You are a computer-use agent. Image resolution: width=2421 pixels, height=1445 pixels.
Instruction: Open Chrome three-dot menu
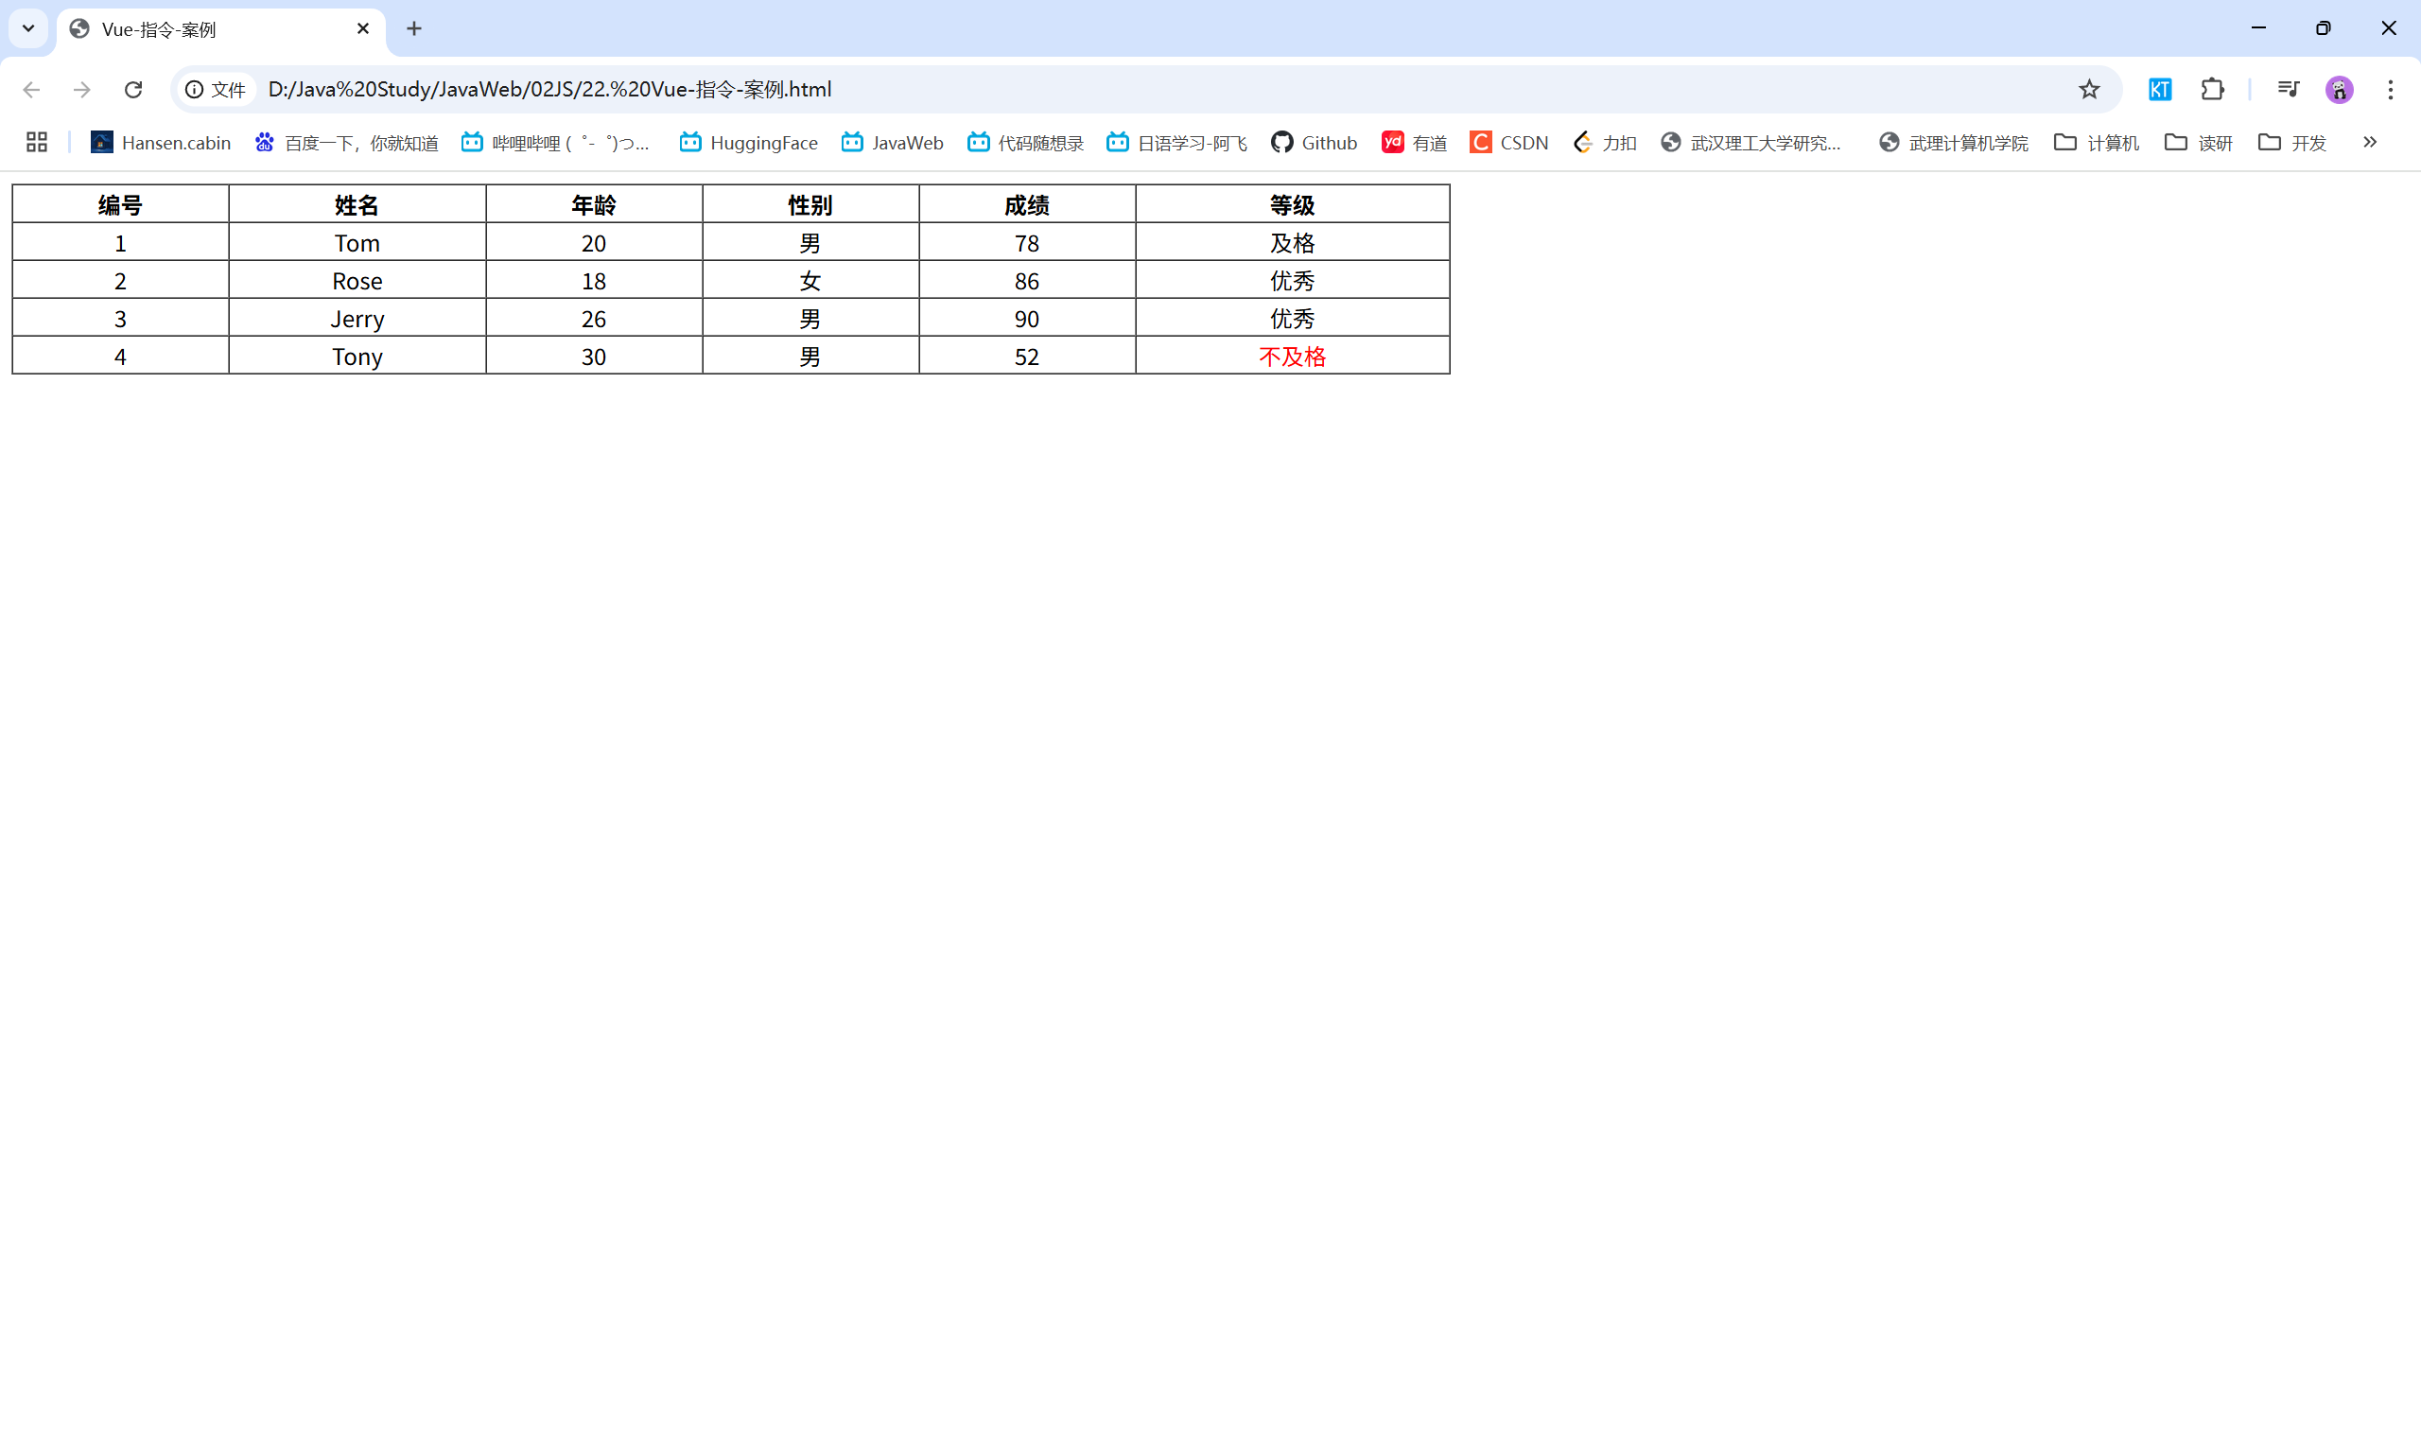pyautogui.click(x=2391, y=90)
